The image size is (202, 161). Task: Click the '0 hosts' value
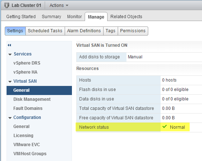169,80
